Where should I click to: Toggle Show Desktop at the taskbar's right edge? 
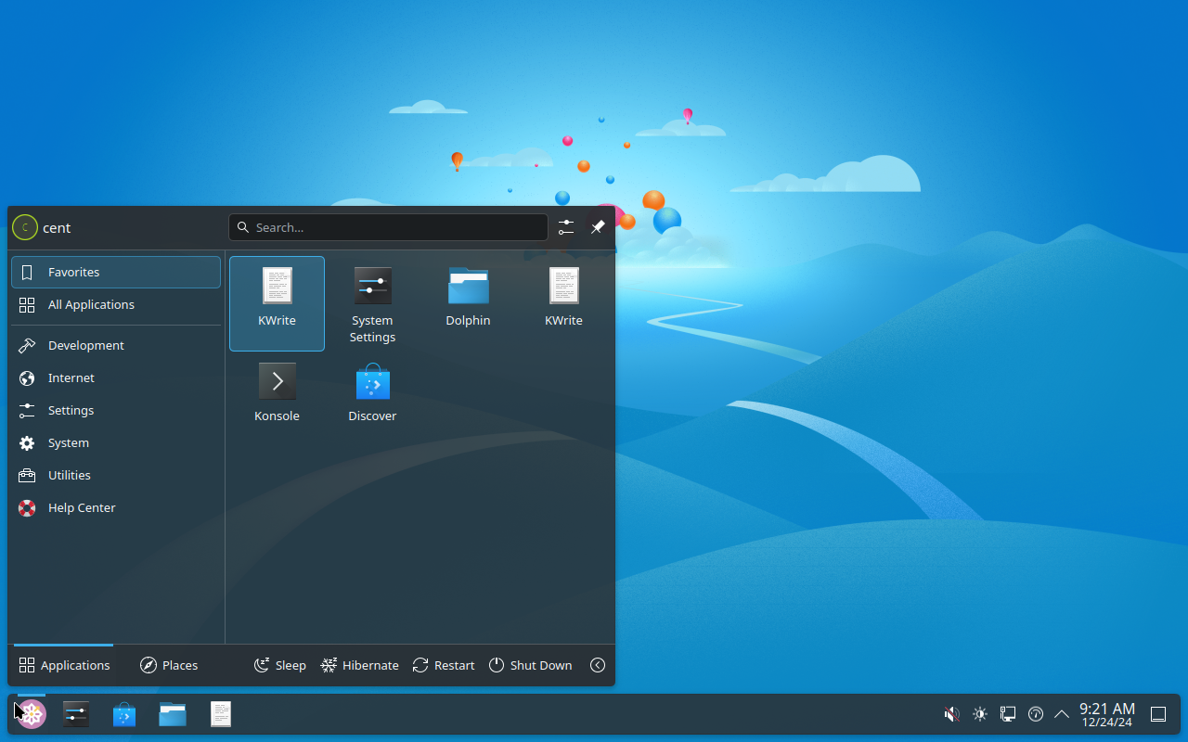tap(1157, 713)
